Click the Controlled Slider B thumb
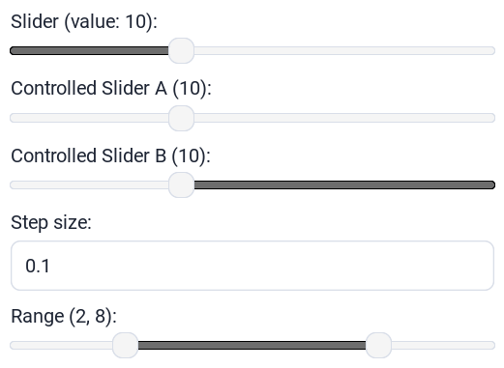This screenshot has width=504, height=368. (181, 184)
